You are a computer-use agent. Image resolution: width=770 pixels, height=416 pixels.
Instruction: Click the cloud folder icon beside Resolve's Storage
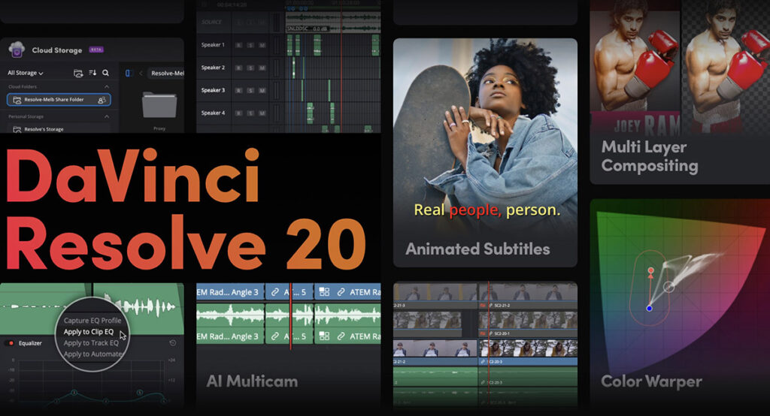point(17,129)
